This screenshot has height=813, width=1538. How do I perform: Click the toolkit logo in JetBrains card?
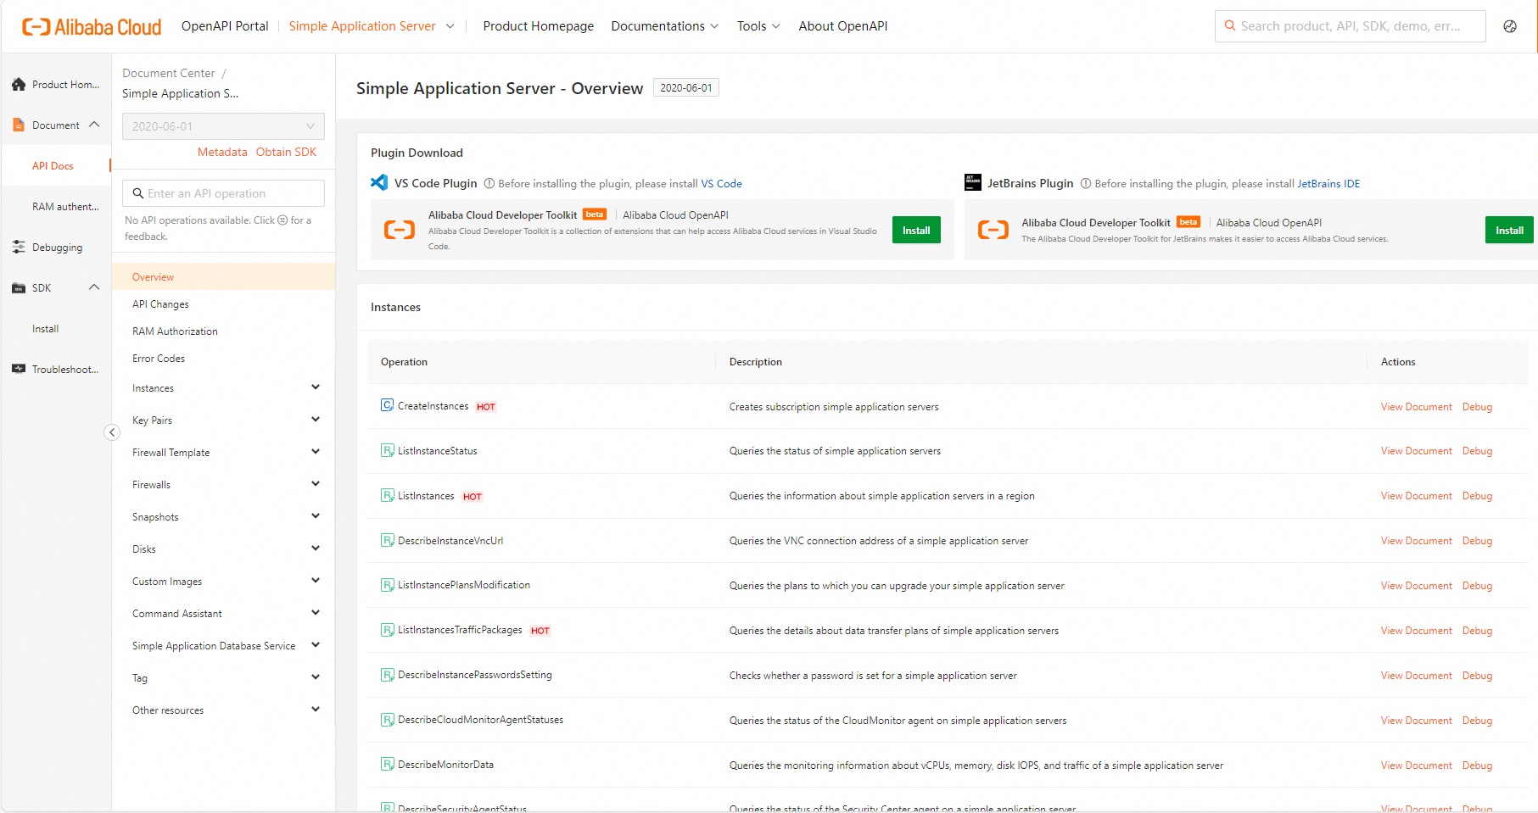pyautogui.click(x=993, y=230)
